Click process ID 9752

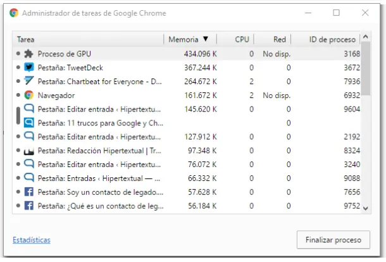(x=352, y=206)
